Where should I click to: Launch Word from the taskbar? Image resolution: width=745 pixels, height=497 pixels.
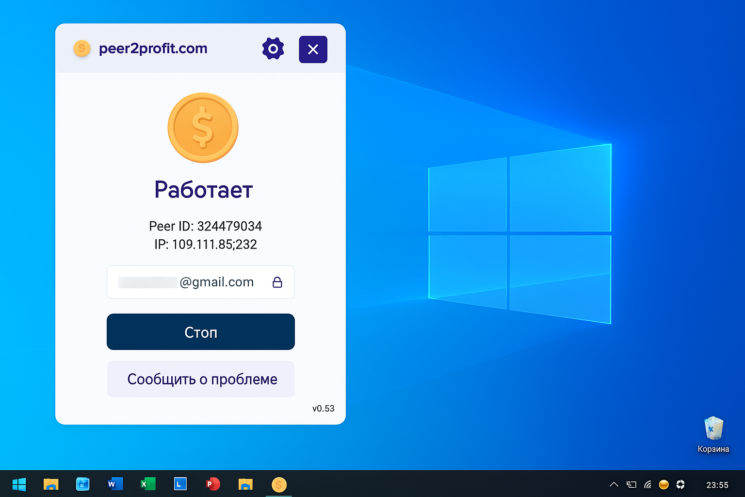115,484
